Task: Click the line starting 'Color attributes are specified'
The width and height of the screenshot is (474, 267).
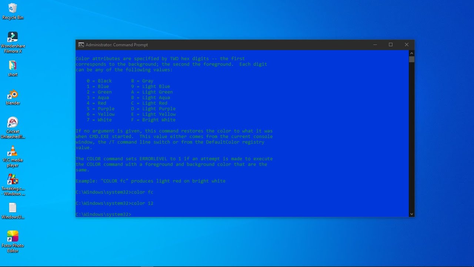Action: tap(160, 59)
